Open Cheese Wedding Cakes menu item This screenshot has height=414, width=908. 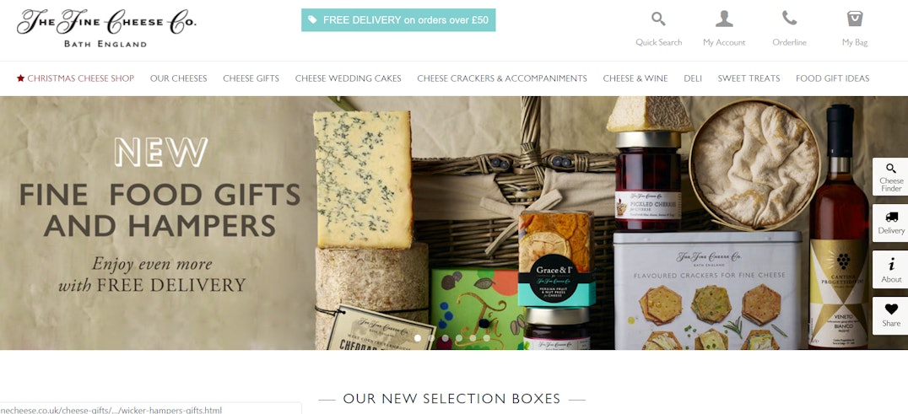(x=348, y=78)
